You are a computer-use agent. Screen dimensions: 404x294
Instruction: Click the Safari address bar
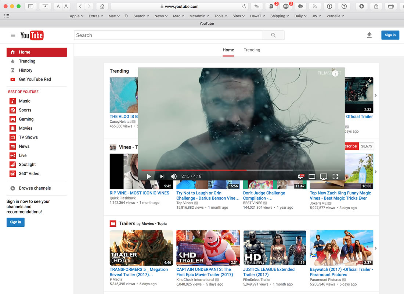pyautogui.click(x=179, y=7)
